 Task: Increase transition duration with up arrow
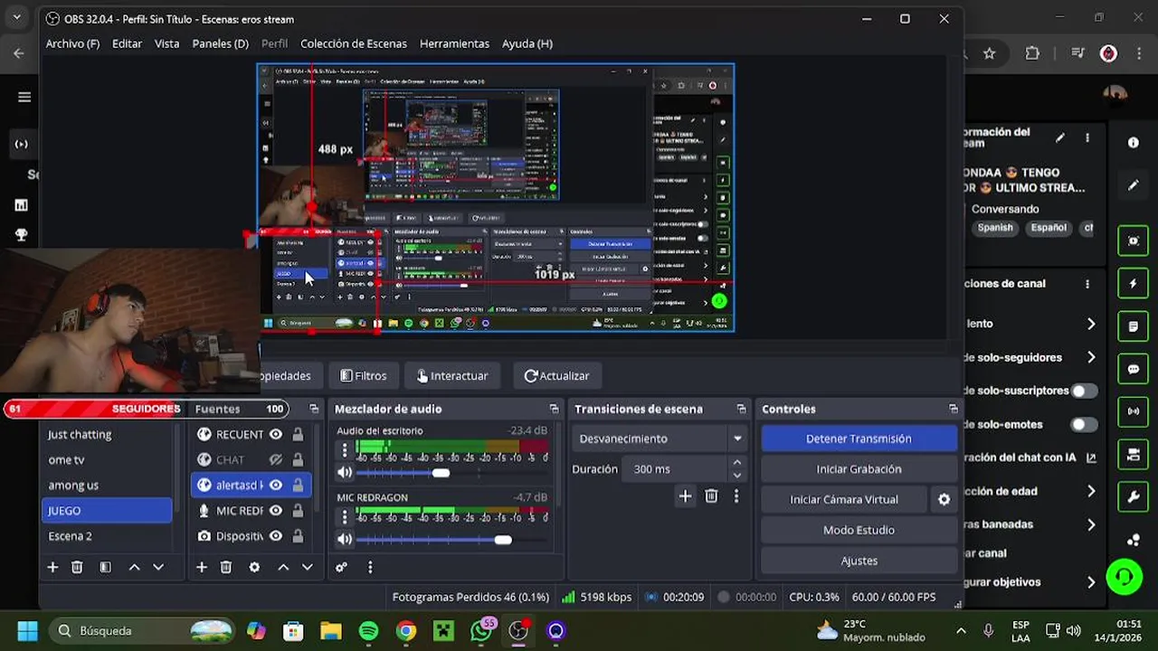tap(736, 463)
